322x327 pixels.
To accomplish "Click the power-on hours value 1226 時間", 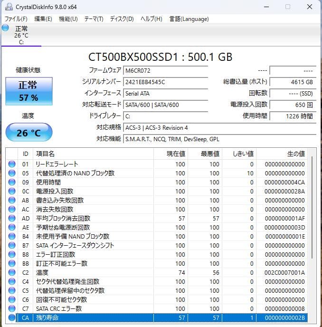I will (x=293, y=116).
